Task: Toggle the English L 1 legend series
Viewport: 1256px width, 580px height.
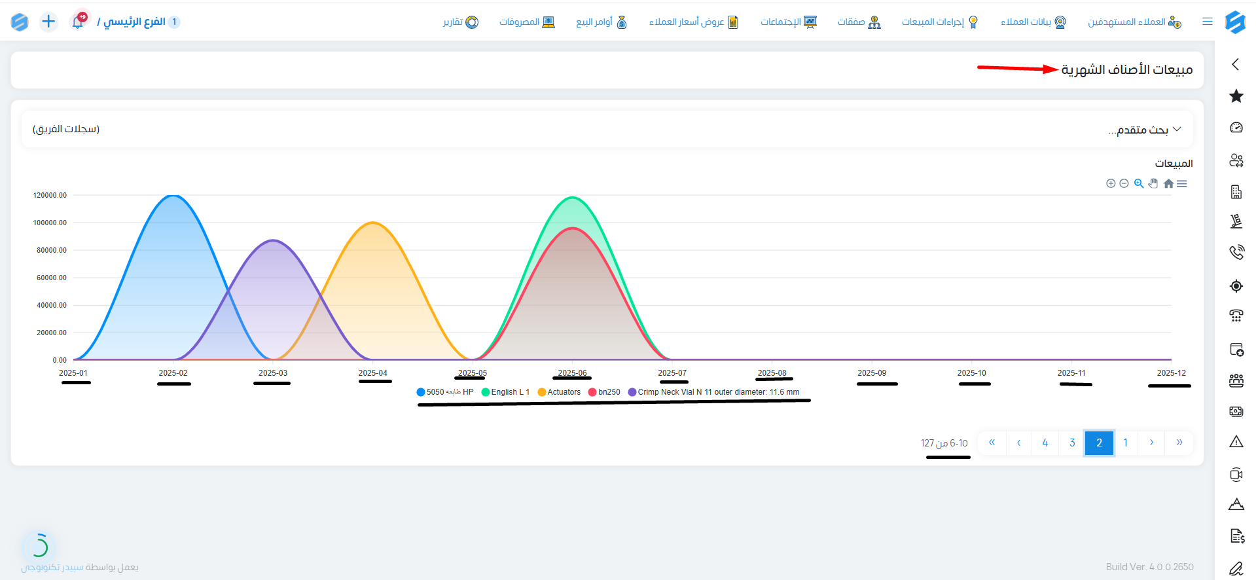Action: [x=505, y=392]
